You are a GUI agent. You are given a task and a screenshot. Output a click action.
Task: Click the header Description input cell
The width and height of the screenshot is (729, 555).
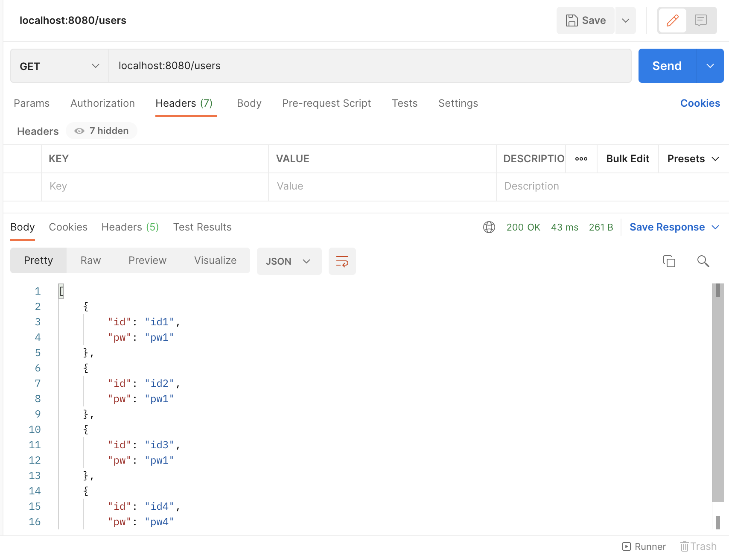(x=612, y=187)
